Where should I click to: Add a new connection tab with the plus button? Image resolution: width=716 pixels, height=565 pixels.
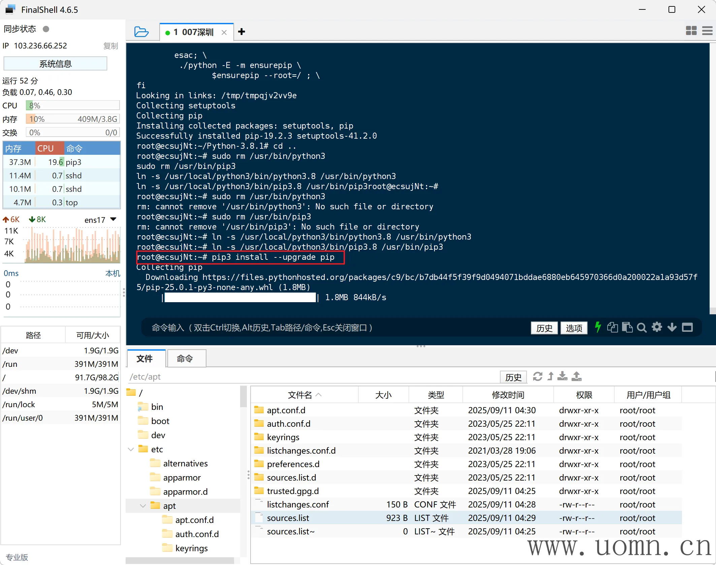click(x=241, y=32)
